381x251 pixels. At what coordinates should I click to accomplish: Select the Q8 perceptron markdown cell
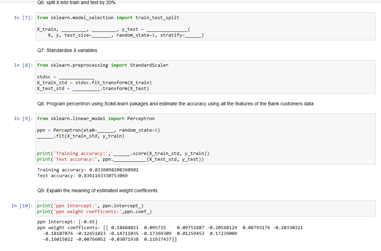(x=175, y=104)
